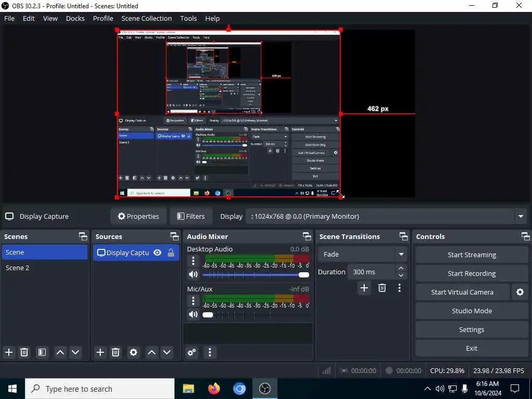Pop out the Scene Transitions dock

[403, 236]
